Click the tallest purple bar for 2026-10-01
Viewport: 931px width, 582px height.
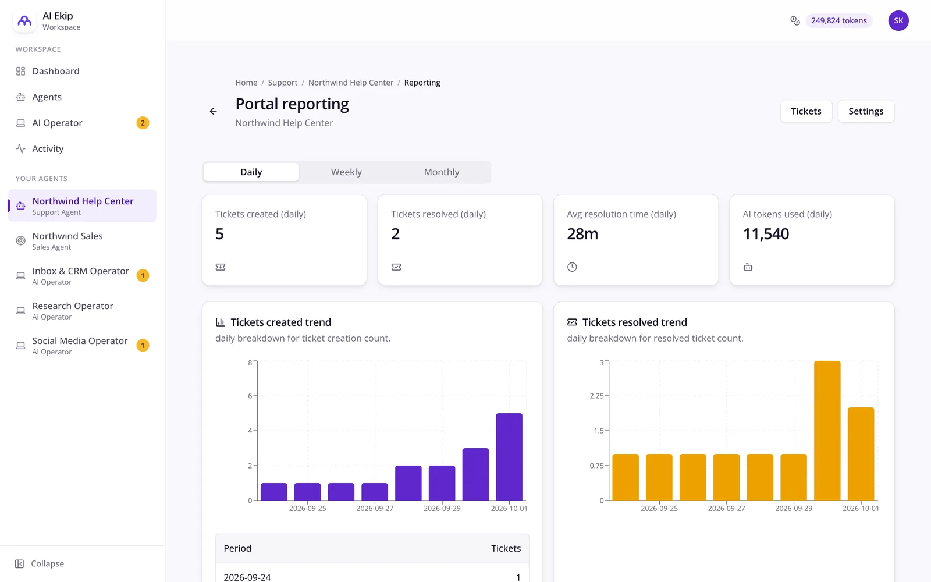[x=509, y=457]
